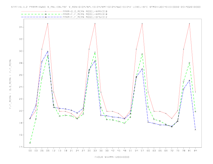Viewport: 213px width, 164px height.
Task: Click x-axis forecast hour label 81
Action: pos(190,151)
